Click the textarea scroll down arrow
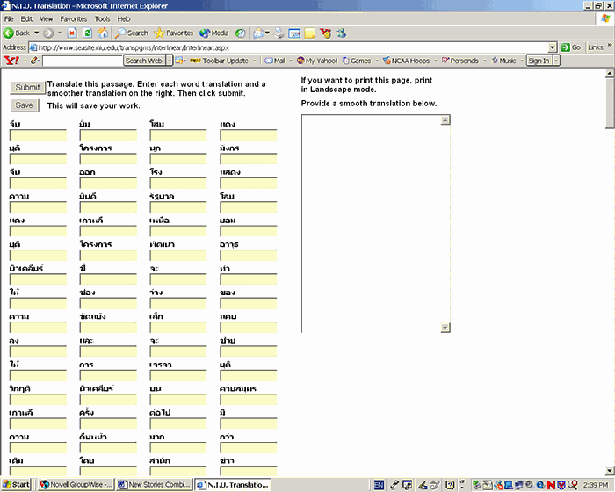Screen dimensions: 615x492 coord(445,328)
